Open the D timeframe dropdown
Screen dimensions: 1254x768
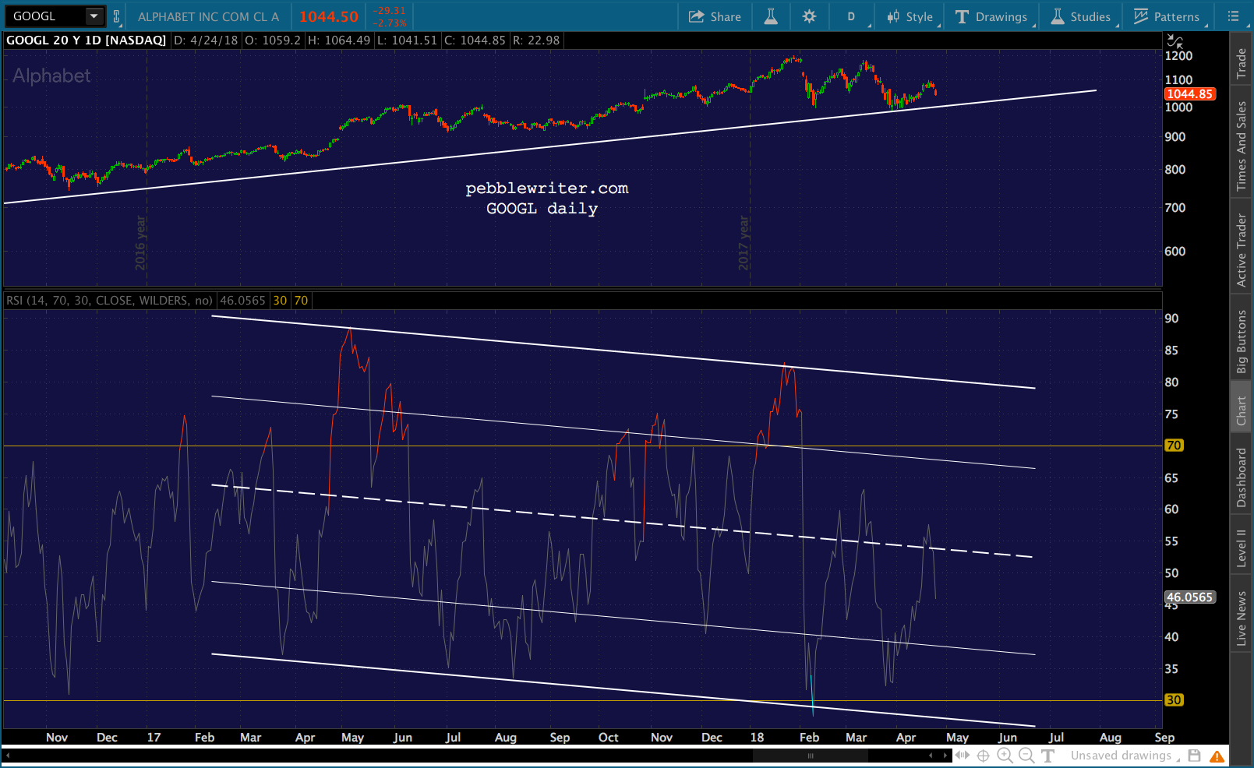(x=852, y=16)
